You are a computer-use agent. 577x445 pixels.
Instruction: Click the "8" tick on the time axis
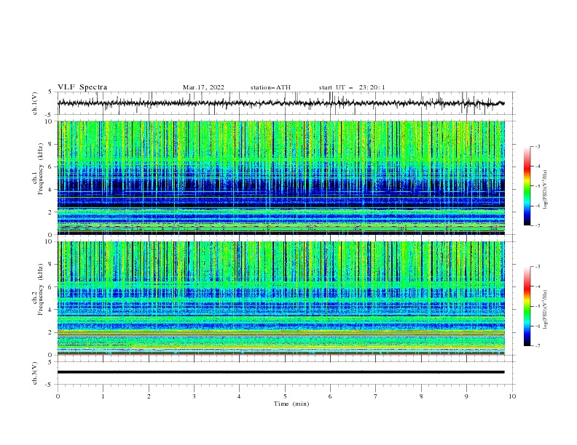tap(421, 396)
